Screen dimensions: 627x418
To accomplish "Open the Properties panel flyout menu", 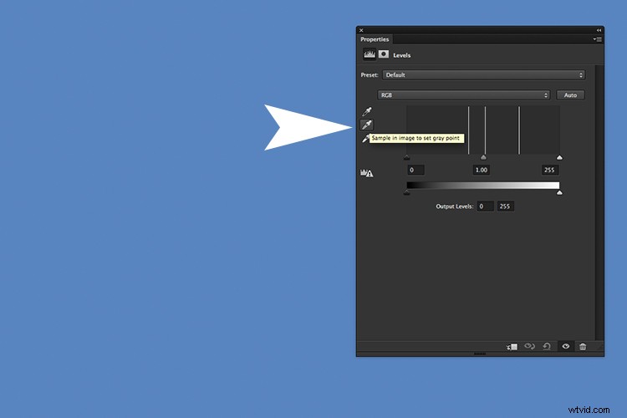I will [x=598, y=39].
